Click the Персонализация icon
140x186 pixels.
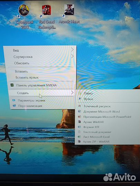(x=14, y=105)
